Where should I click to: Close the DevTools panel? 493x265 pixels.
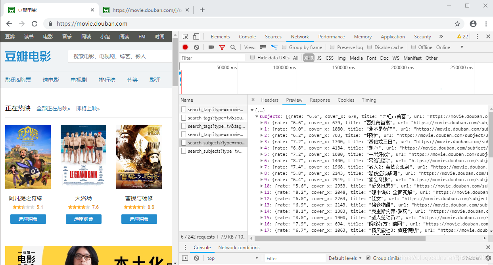tap(487, 37)
